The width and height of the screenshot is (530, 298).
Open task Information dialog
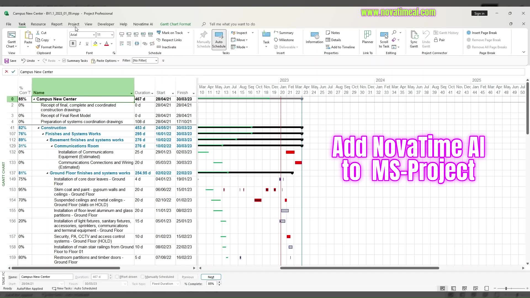coord(314,38)
